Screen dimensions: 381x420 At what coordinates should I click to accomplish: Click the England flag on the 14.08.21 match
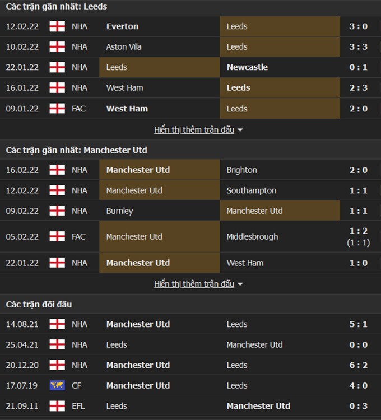[57, 324]
